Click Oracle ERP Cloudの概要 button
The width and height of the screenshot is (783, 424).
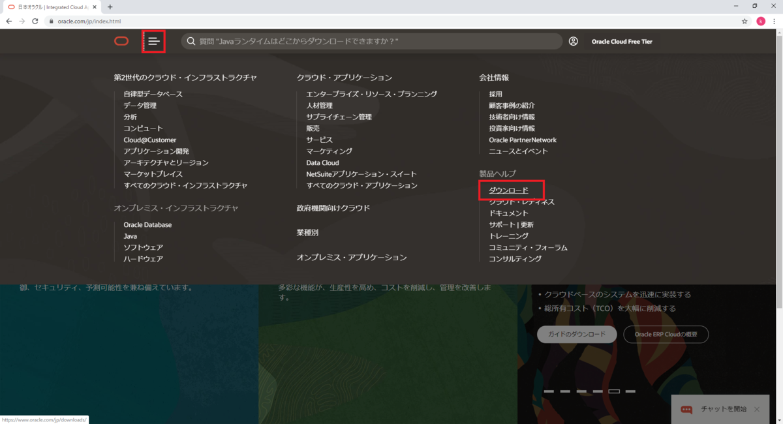point(666,335)
